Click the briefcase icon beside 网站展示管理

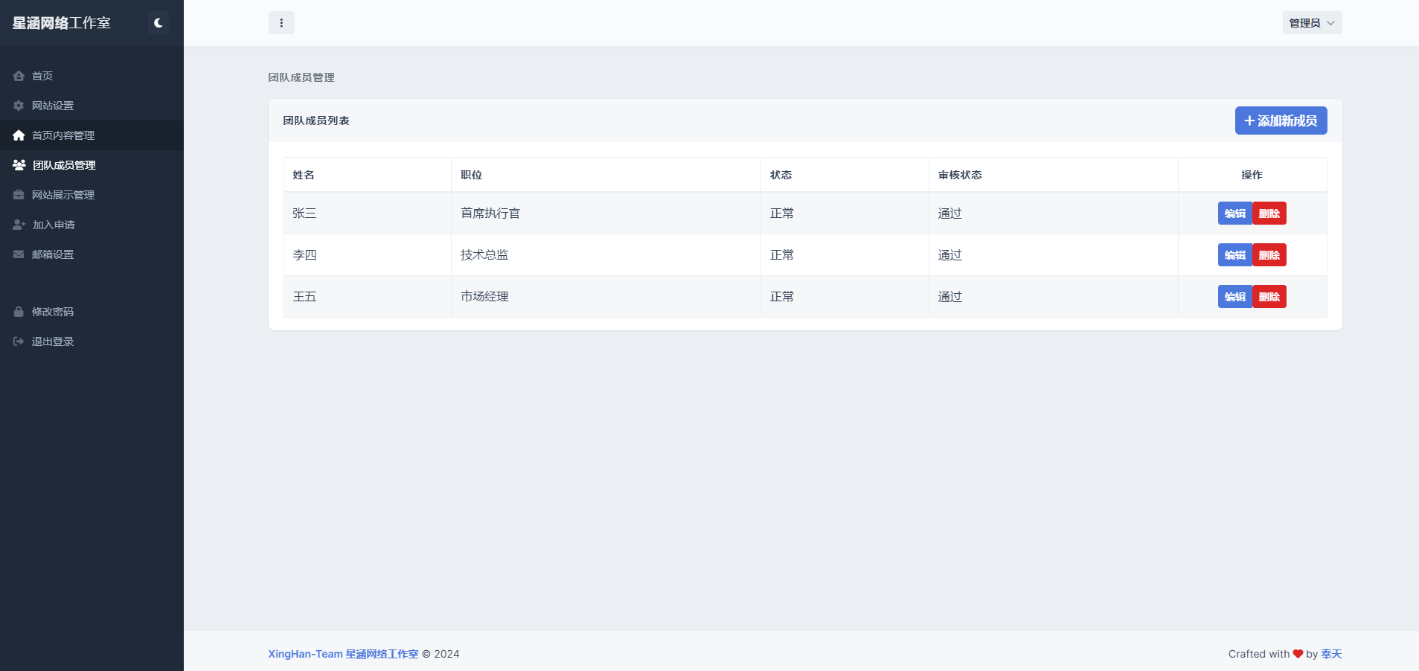coord(19,195)
